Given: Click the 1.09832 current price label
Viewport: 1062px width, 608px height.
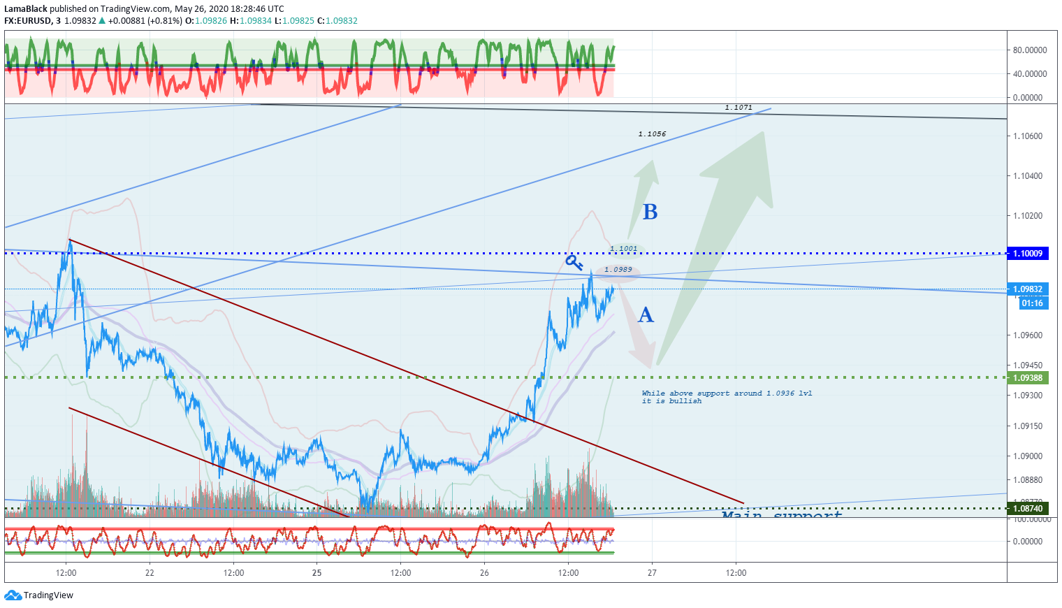Looking at the screenshot, I should [1028, 289].
